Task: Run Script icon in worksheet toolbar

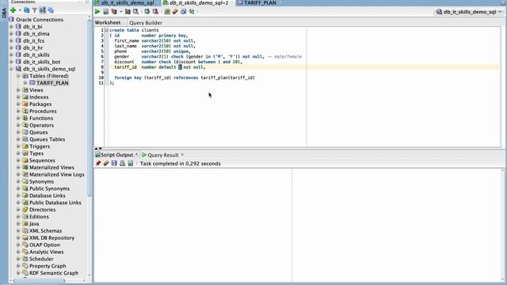Action: click(105, 12)
